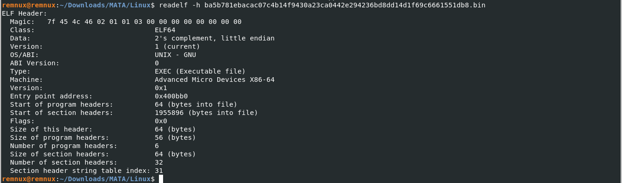Click the UNIX - GNU OS/ABI value
The image size is (622, 183).
[x=175, y=55]
